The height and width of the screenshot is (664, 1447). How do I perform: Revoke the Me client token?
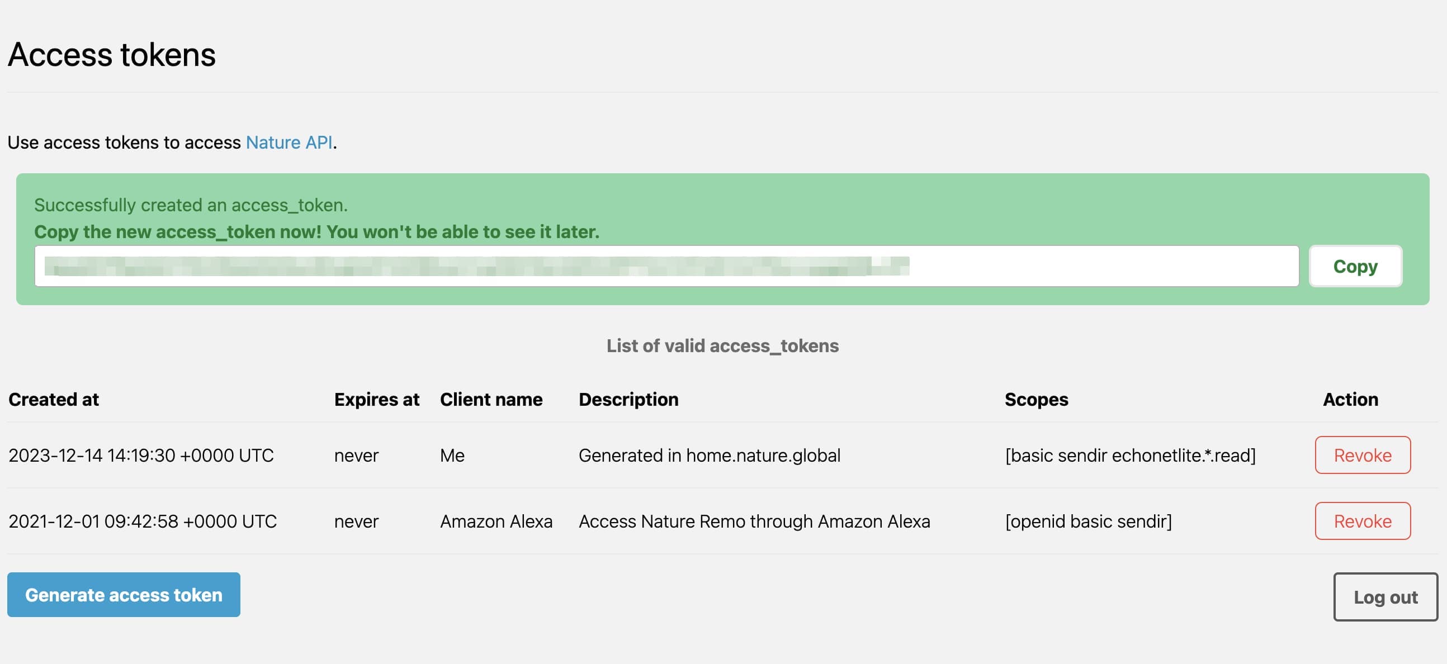point(1361,455)
